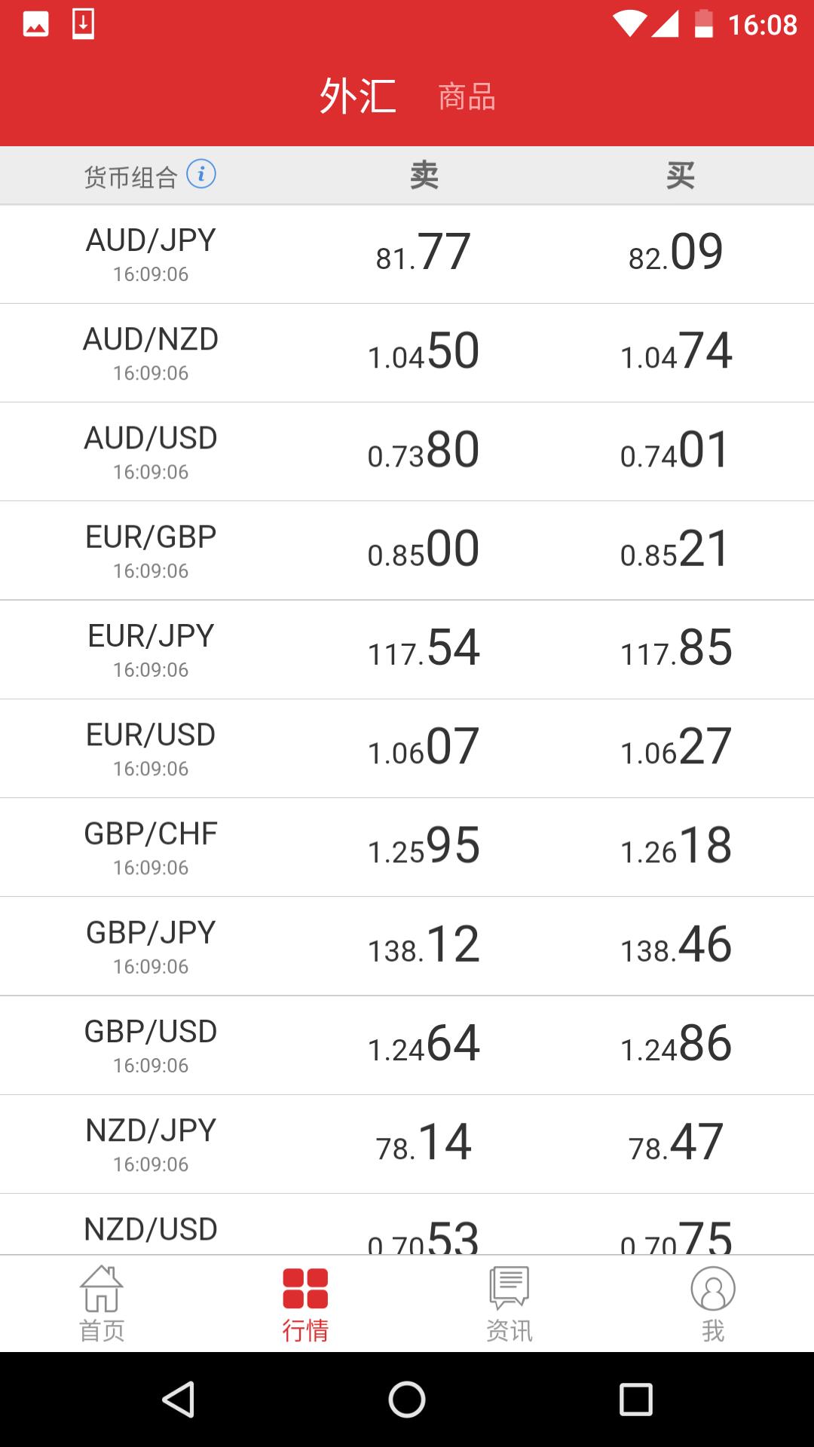Screen dimensions: 814x1447
Task: Open the image notification in status bar
Action: (35, 24)
